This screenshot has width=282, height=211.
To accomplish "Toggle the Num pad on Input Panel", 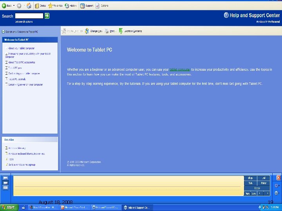I will coord(248,193).
